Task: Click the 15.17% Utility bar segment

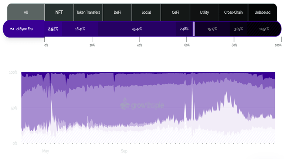Action: [212, 29]
